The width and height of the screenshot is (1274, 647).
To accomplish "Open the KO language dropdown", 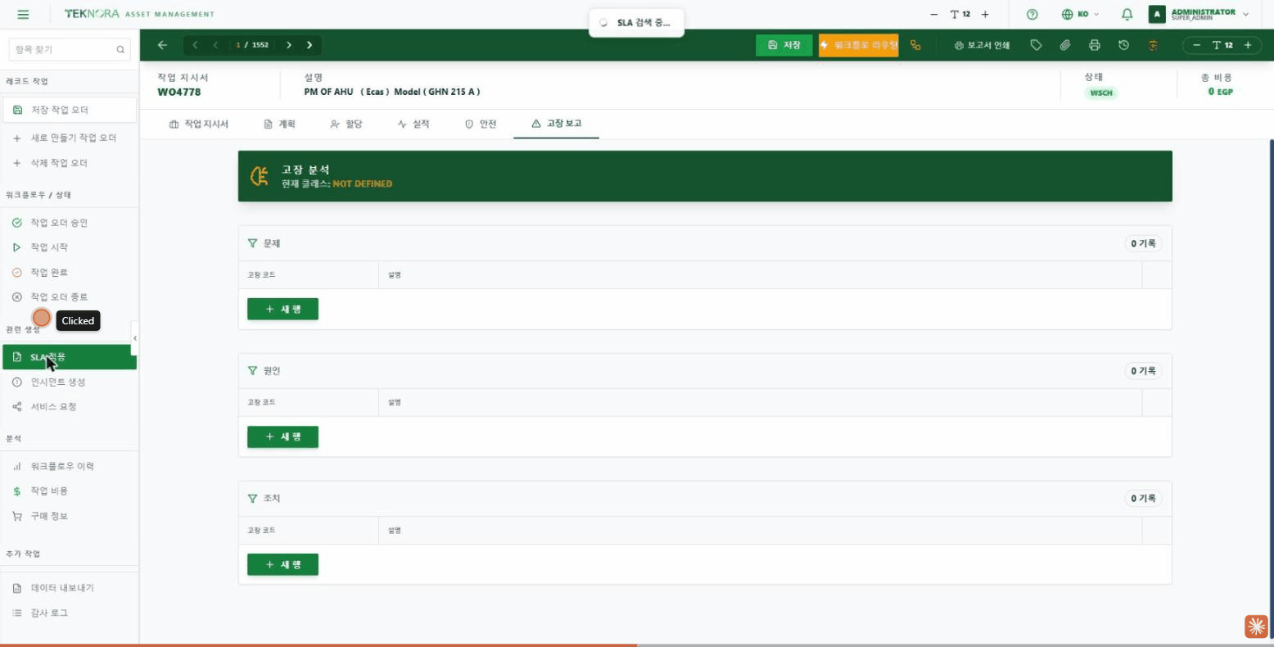I will point(1080,14).
